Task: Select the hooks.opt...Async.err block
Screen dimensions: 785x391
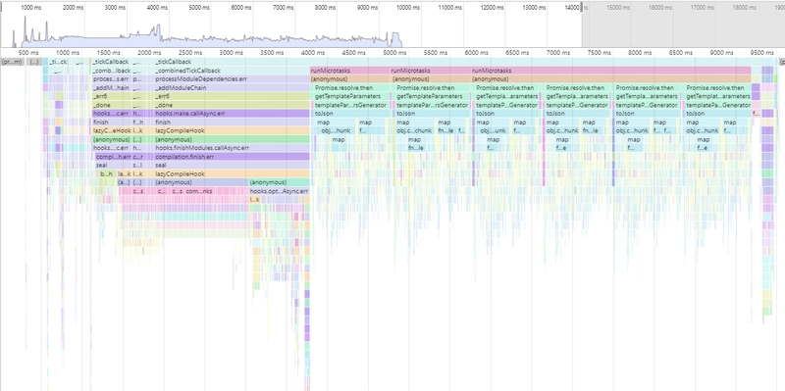Action: coord(280,191)
